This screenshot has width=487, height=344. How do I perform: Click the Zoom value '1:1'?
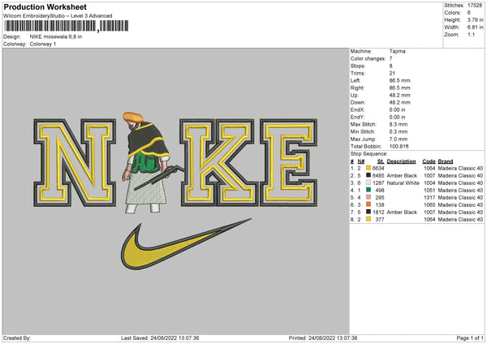[471, 34]
